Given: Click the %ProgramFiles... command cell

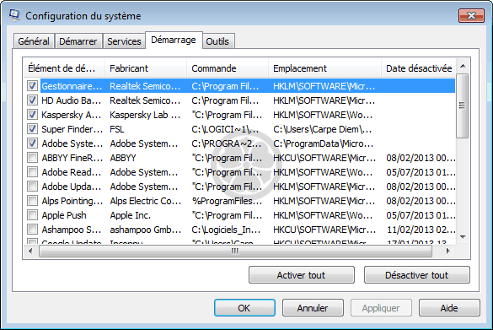Looking at the screenshot, I should (227, 201).
